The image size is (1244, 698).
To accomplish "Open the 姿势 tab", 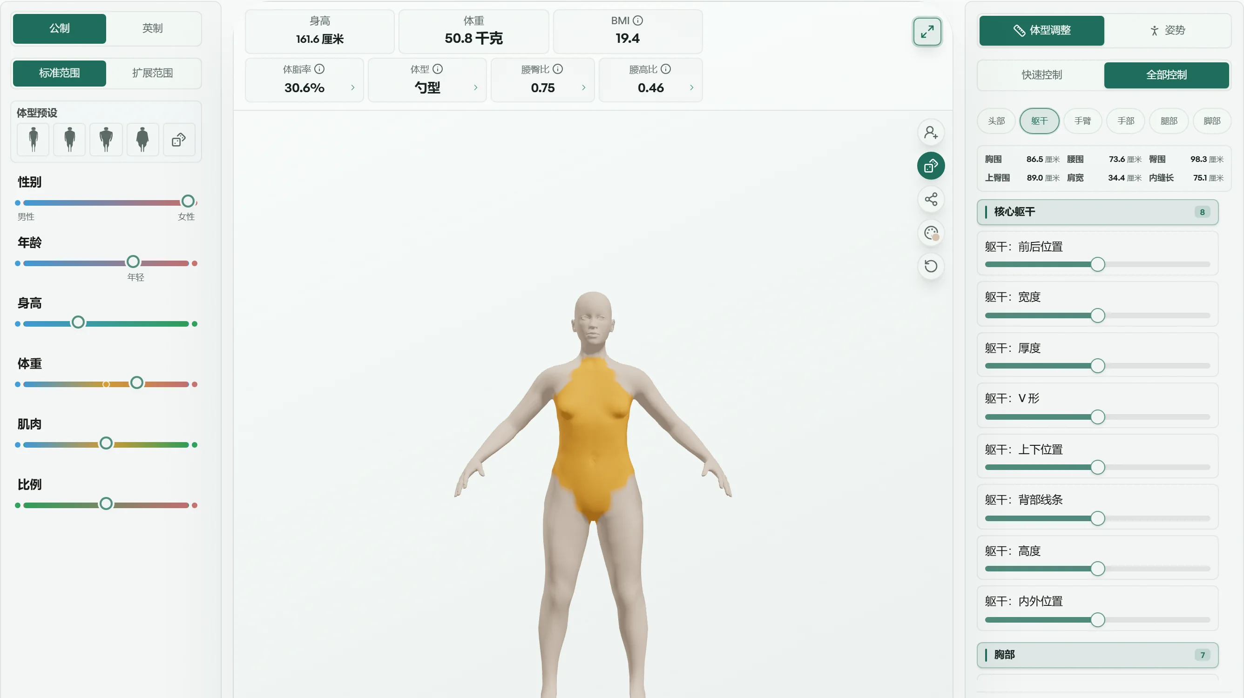I will pos(1166,30).
